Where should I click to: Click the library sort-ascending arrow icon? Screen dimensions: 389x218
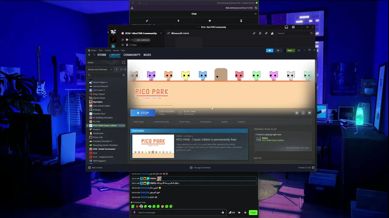[x=116, y=69]
